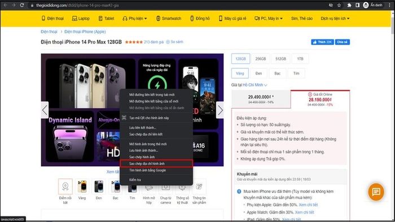This screenshot has width=395, height=222.
Task: Show the next product gallery image
Action: [x=220, y=110]
